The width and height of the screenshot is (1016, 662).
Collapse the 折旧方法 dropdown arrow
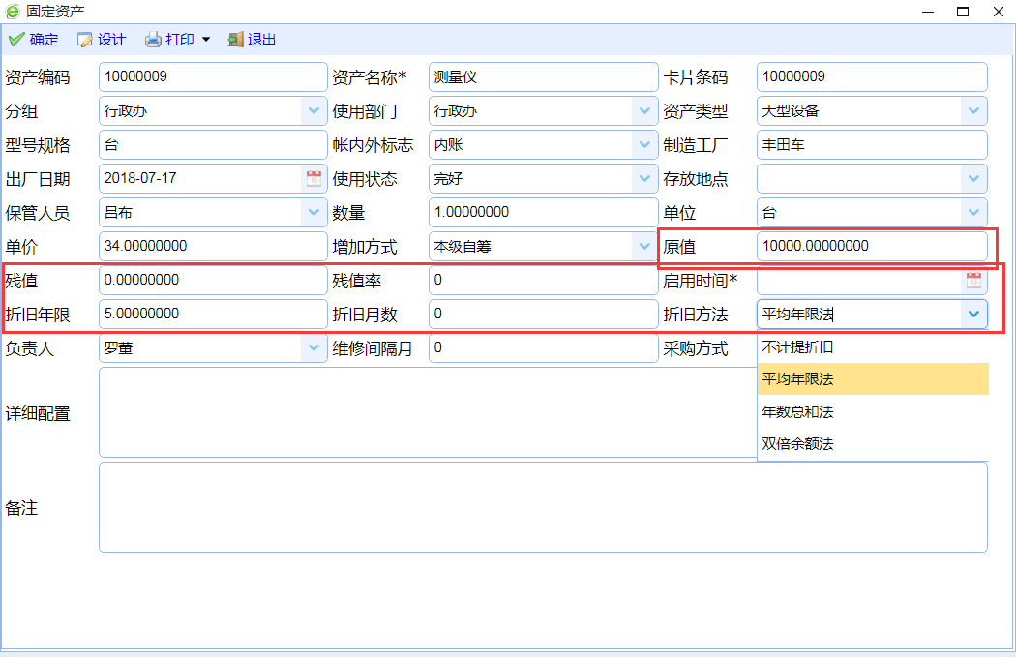point(973,314)
